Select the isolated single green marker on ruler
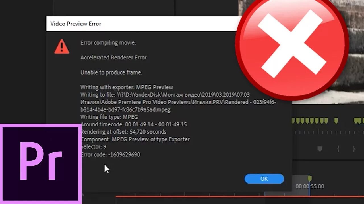 (336, 121)
